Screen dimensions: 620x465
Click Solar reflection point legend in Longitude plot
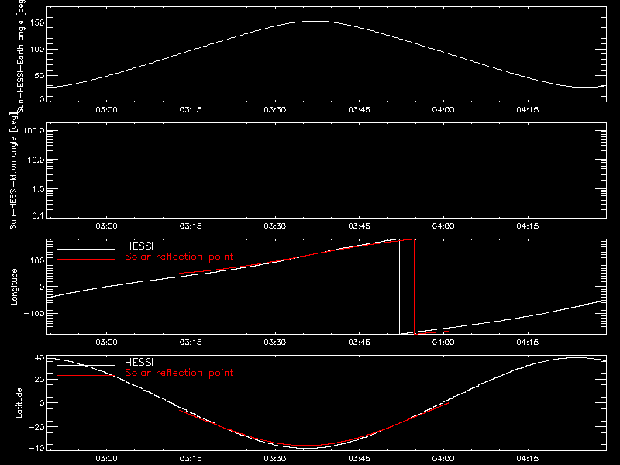point(179,257)
